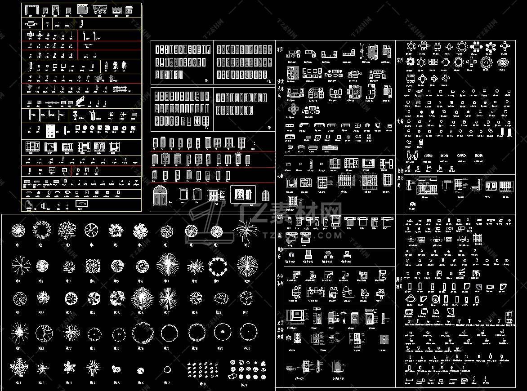
Task: Select first curtain elevation block top-left
Action: tap(31, 11)
